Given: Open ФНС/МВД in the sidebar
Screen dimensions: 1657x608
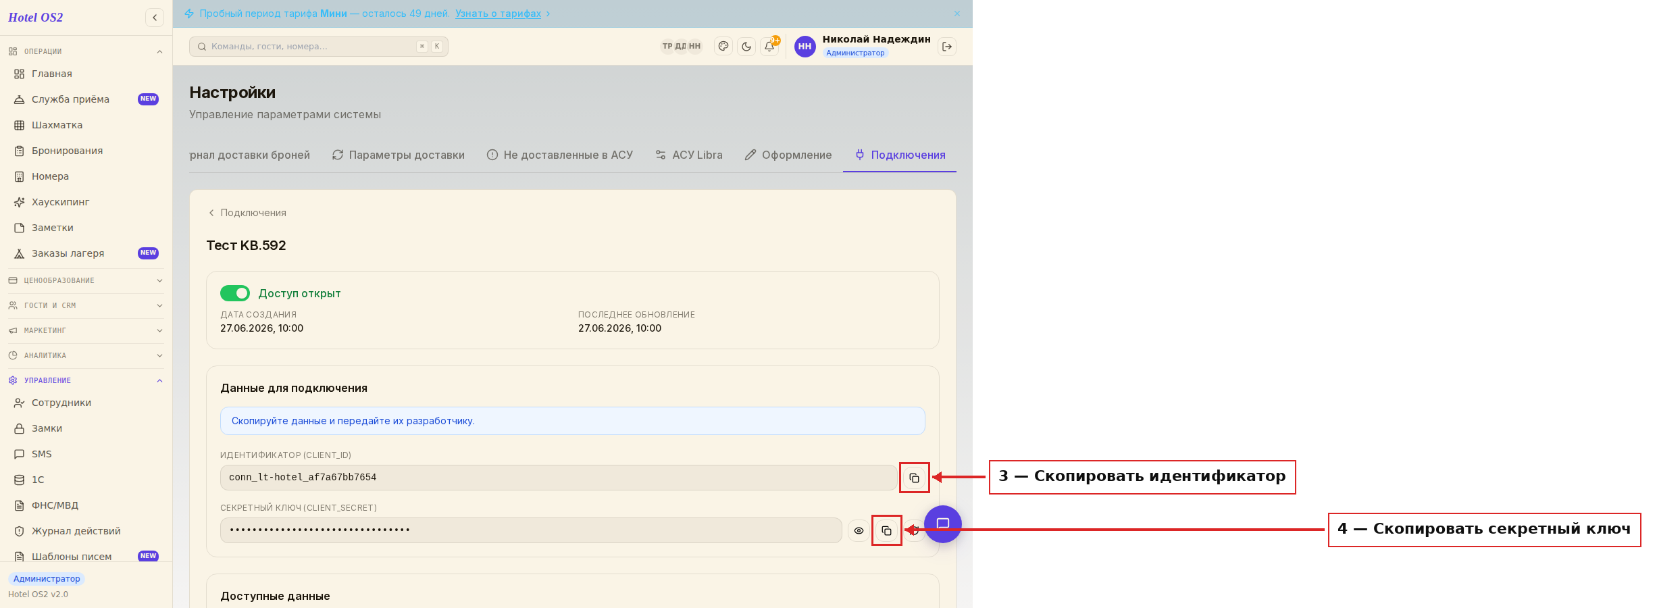Looking at the screenshot, I should click(x=86, y=505).
